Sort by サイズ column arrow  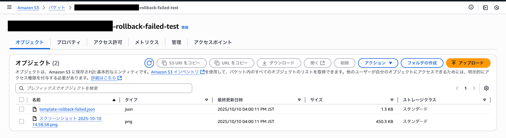392,100
